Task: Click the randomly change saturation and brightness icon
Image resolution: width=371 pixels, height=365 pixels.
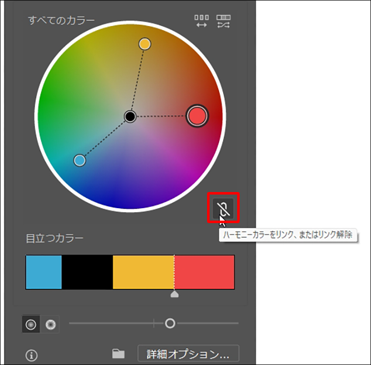Action: (x=223, y=21)
